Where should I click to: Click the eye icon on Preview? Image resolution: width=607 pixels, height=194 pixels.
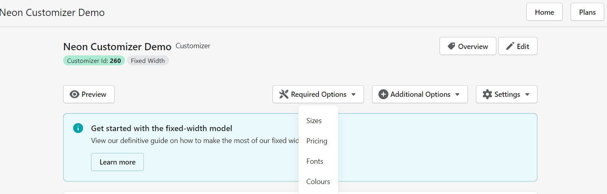pos(74,94)
